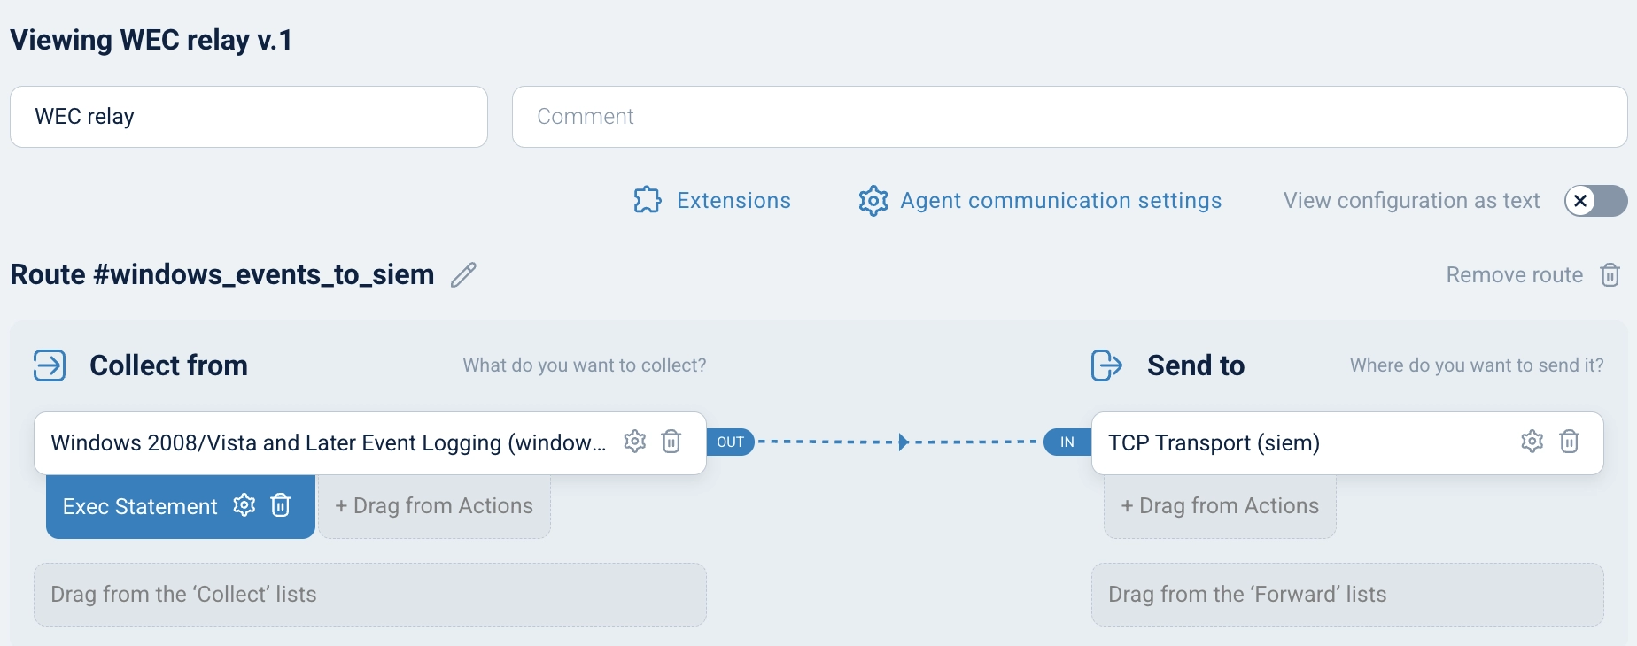Click the OUT connector badge
Screen dimensions: 1637x646
pos(730,442)
